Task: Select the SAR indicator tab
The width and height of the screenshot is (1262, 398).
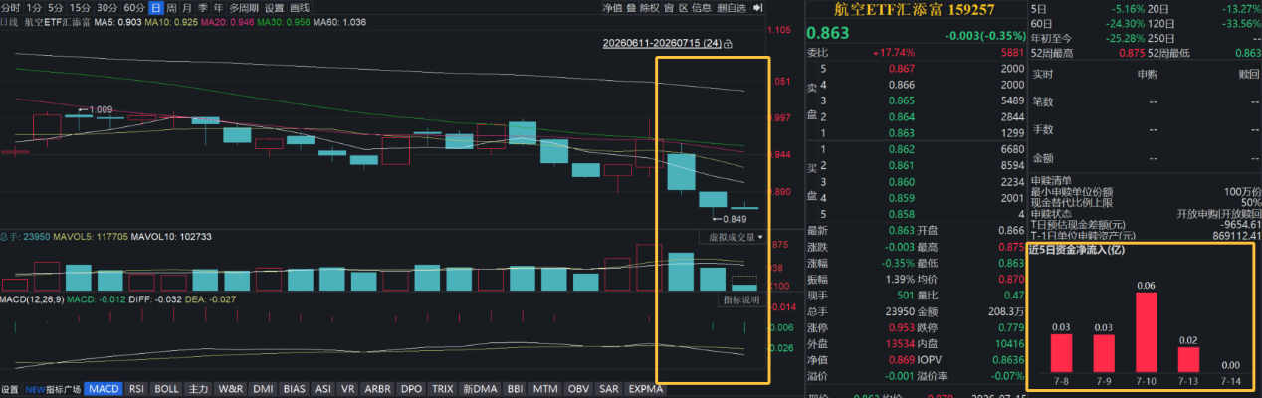Action: tap(609, 389)
